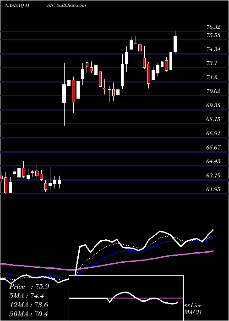Image resolution: width=229 pixels, height=321 pixels.
Task: Click the 12MA : 73.6 readout
Action: click(29, 305)
